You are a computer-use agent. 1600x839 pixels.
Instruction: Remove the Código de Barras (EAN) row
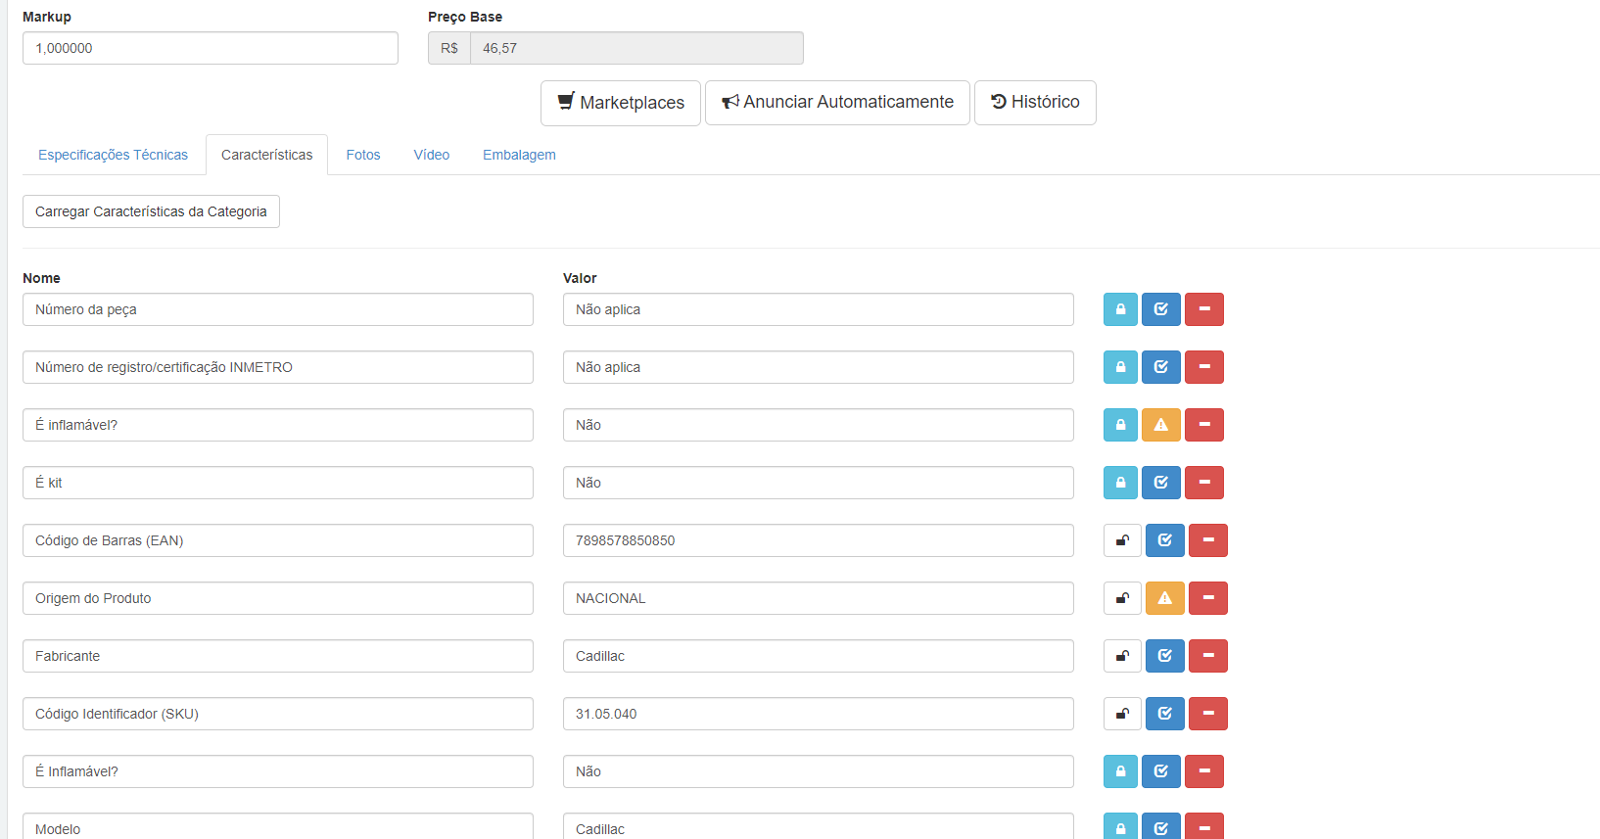1208,540
